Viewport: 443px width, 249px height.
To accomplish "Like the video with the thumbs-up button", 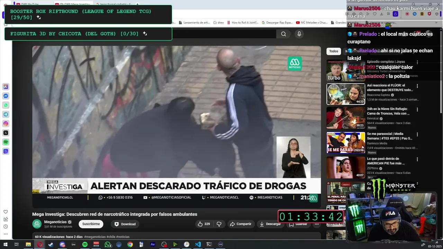I will point(204,224).
